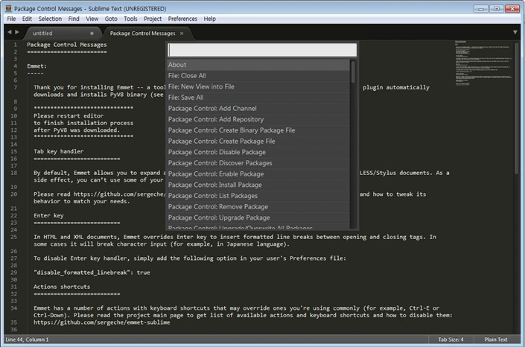Select Package Control: Install Package
The height and width of the screenshot is (347, 525).
click(x=258, y=185)
